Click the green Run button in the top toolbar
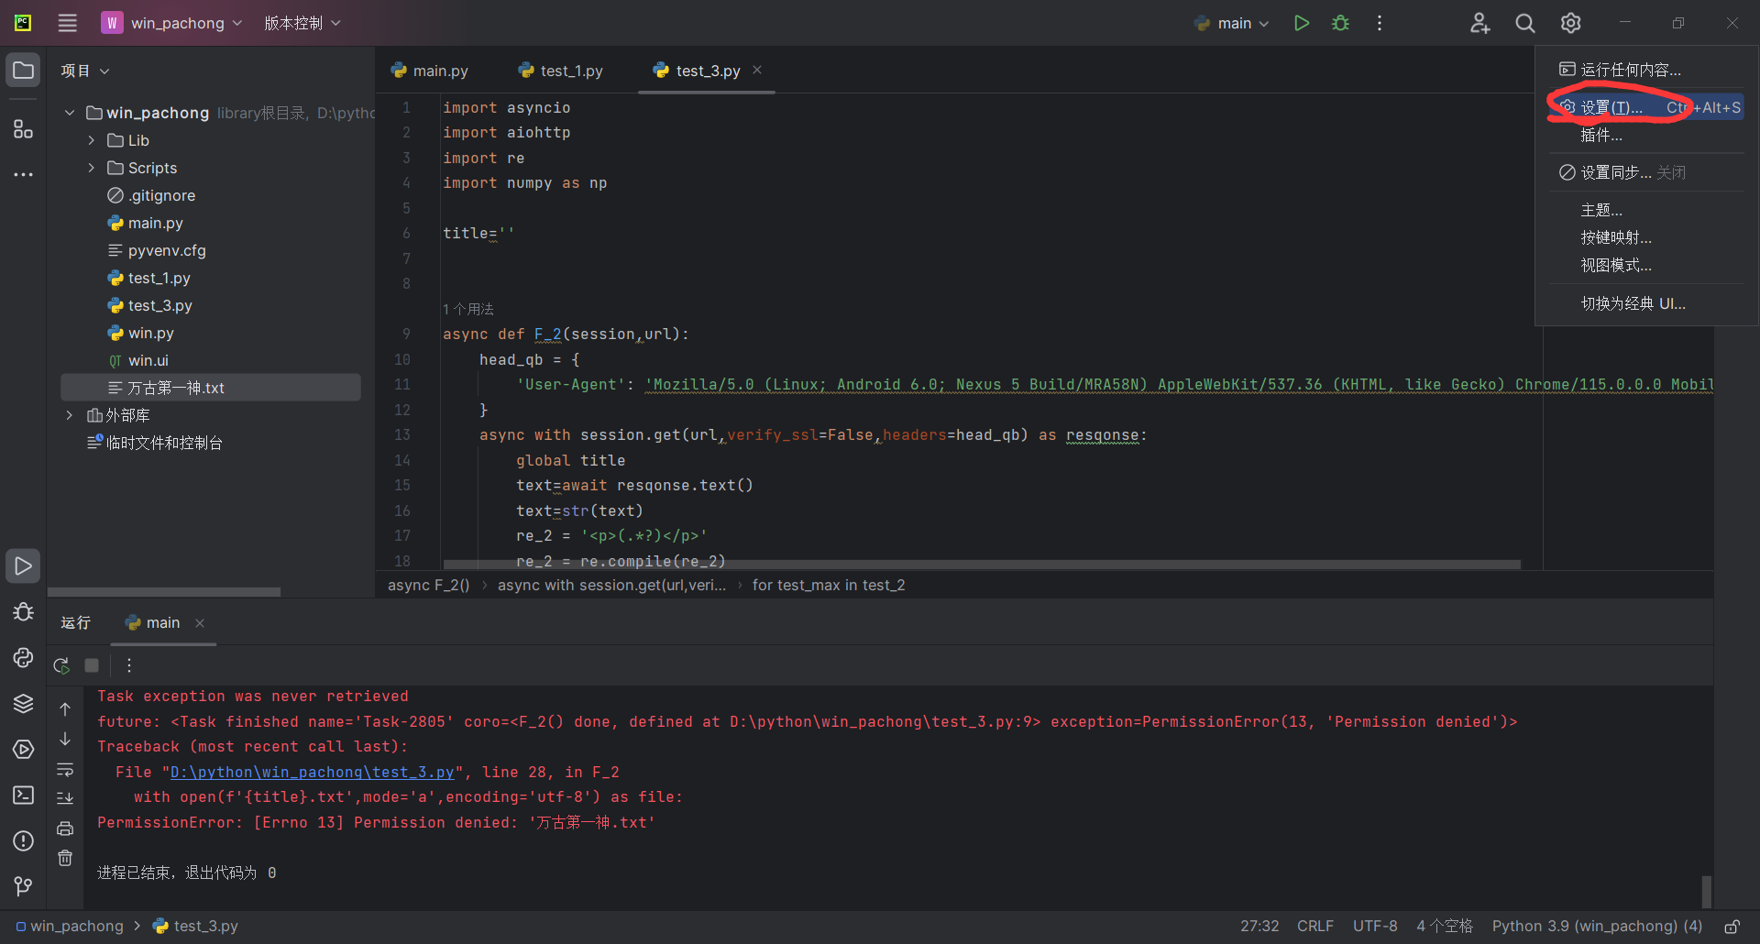This screenshot has height=944, width=1760. click(1301, 23)
